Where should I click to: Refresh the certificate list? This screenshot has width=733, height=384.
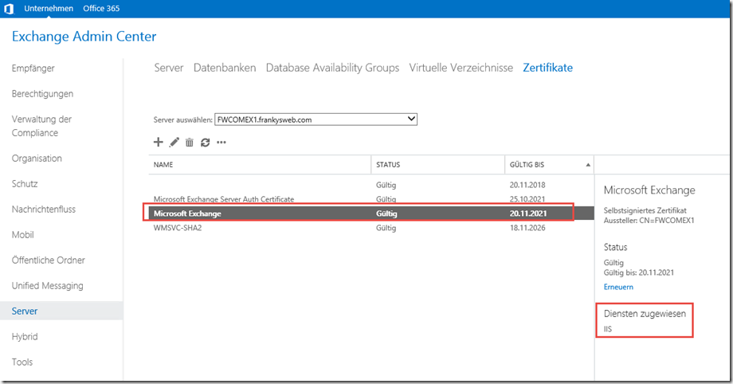pyautogui.click(x=206, y=142)
